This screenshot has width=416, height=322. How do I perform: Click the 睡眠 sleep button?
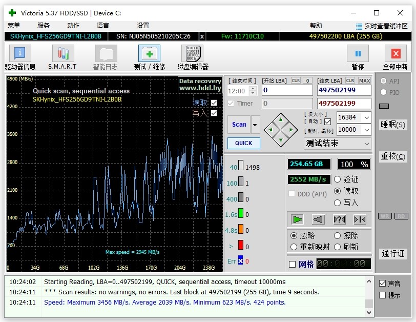point(393,125)
